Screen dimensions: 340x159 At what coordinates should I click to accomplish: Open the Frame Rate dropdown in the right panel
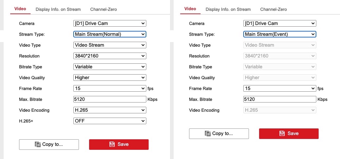[279, 88]
